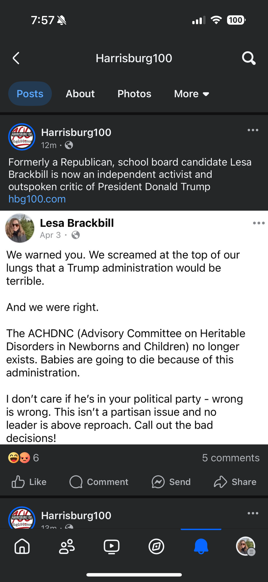Expand the More dropdown tab

click(192, 94)
